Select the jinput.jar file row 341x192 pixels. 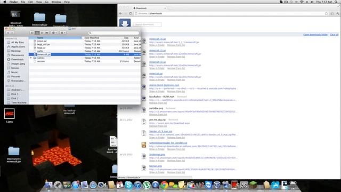coord(85,41)
